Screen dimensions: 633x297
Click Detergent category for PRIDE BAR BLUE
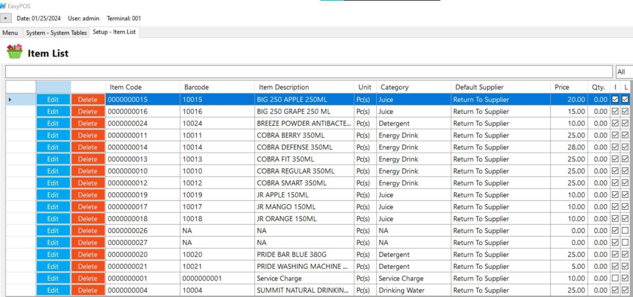point(414,254)
